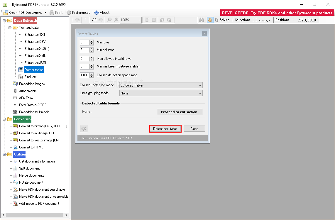Click the page number input field

click(x=86, y=20)
